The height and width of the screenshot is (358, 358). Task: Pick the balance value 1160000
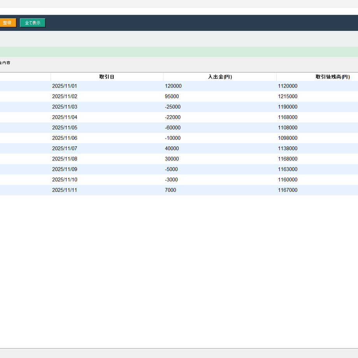pyautogui.click(x=288, y=179)
